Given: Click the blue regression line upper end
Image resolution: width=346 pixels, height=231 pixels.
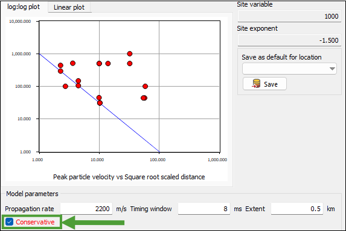Looking at the screenshot, I should 40,54.
